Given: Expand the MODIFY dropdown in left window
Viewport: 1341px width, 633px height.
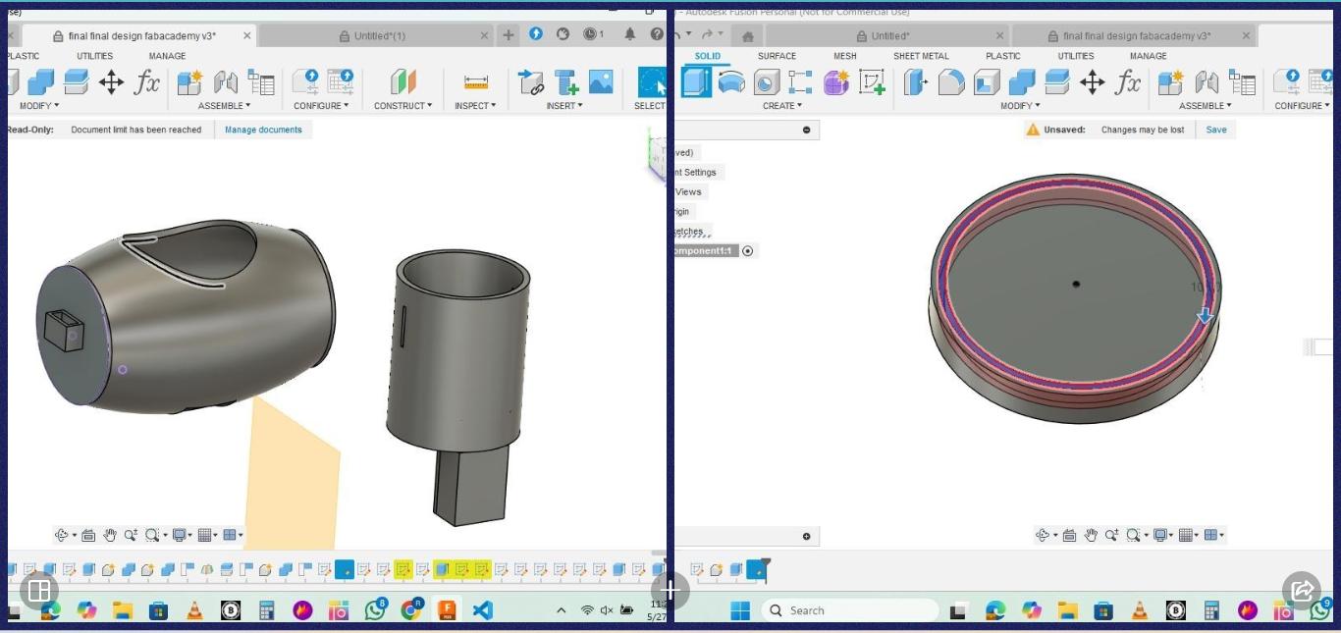Looking at the screenshot, I should (x=39, y=105).
